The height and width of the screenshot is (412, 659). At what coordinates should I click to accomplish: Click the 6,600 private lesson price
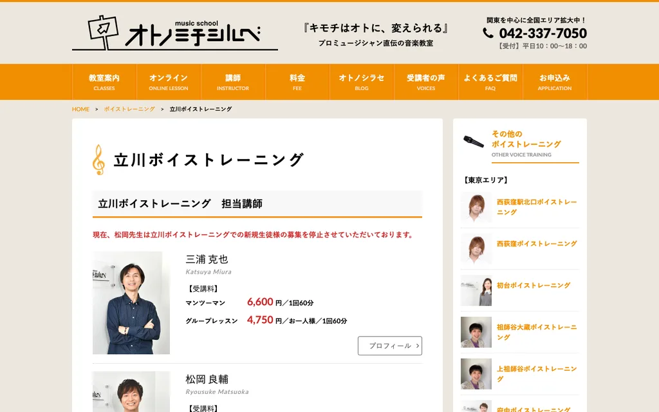tap(260, 301)
